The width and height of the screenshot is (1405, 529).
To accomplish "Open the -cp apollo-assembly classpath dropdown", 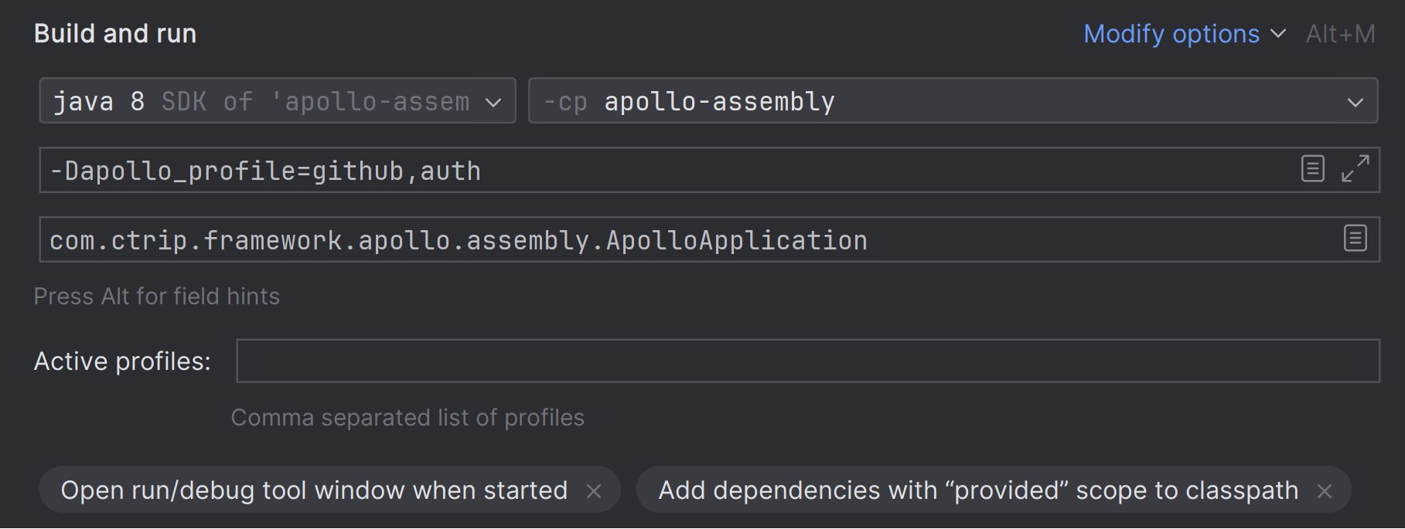I will (928, 101).
